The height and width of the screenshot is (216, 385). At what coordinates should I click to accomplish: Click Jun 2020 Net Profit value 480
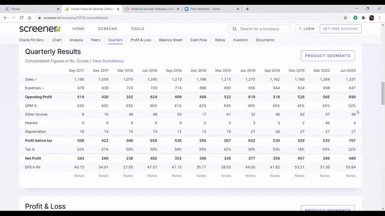coord(352,158)
